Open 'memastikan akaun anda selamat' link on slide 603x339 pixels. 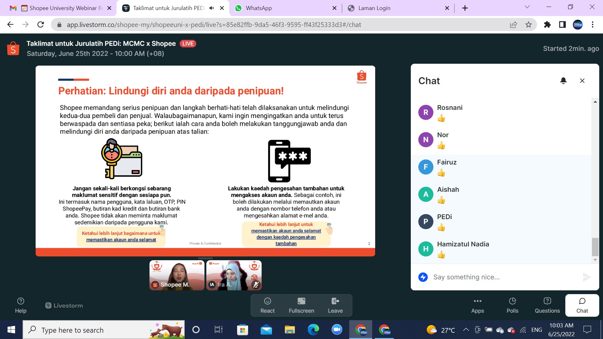click(x=121, y=240)
